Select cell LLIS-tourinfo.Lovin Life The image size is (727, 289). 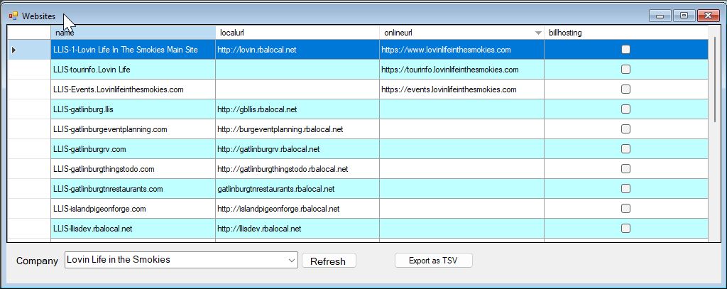[133, 70]
